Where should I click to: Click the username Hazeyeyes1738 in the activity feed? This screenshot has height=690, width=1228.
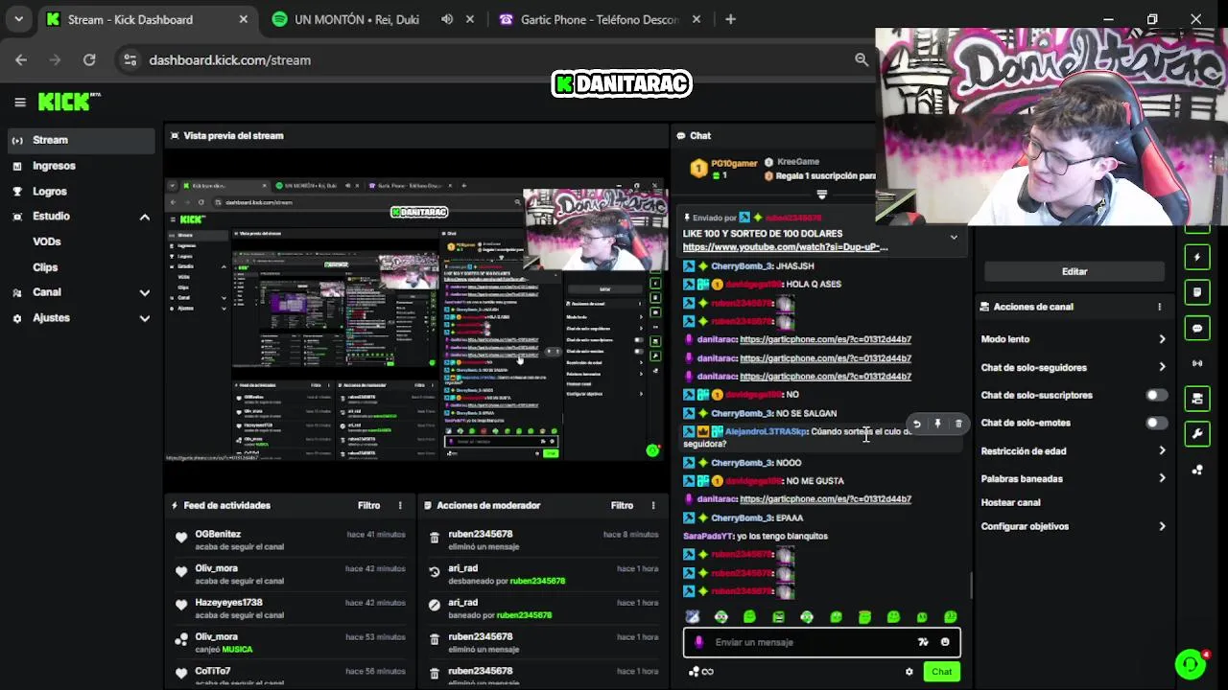tap(228, 603)
